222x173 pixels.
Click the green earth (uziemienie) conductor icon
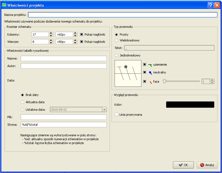(150, 65)
